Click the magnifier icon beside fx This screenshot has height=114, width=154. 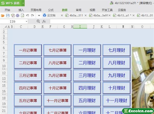[38, 21]
